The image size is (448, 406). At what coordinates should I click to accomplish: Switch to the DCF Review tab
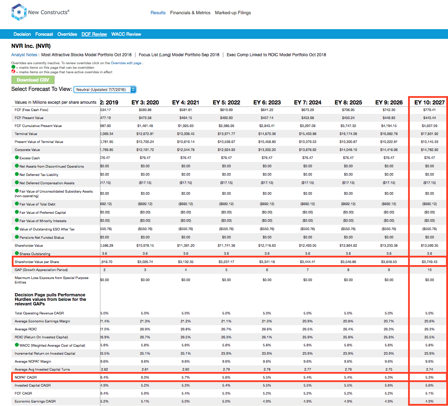(94, 34)
